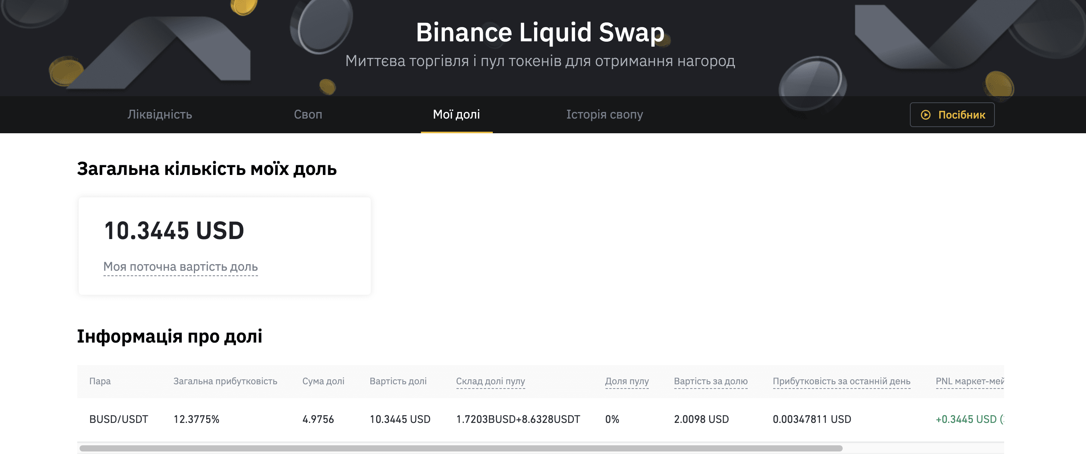
Task: Click the 12.3775% yield value
Action: pyautogui.click(x=196, y=419)
